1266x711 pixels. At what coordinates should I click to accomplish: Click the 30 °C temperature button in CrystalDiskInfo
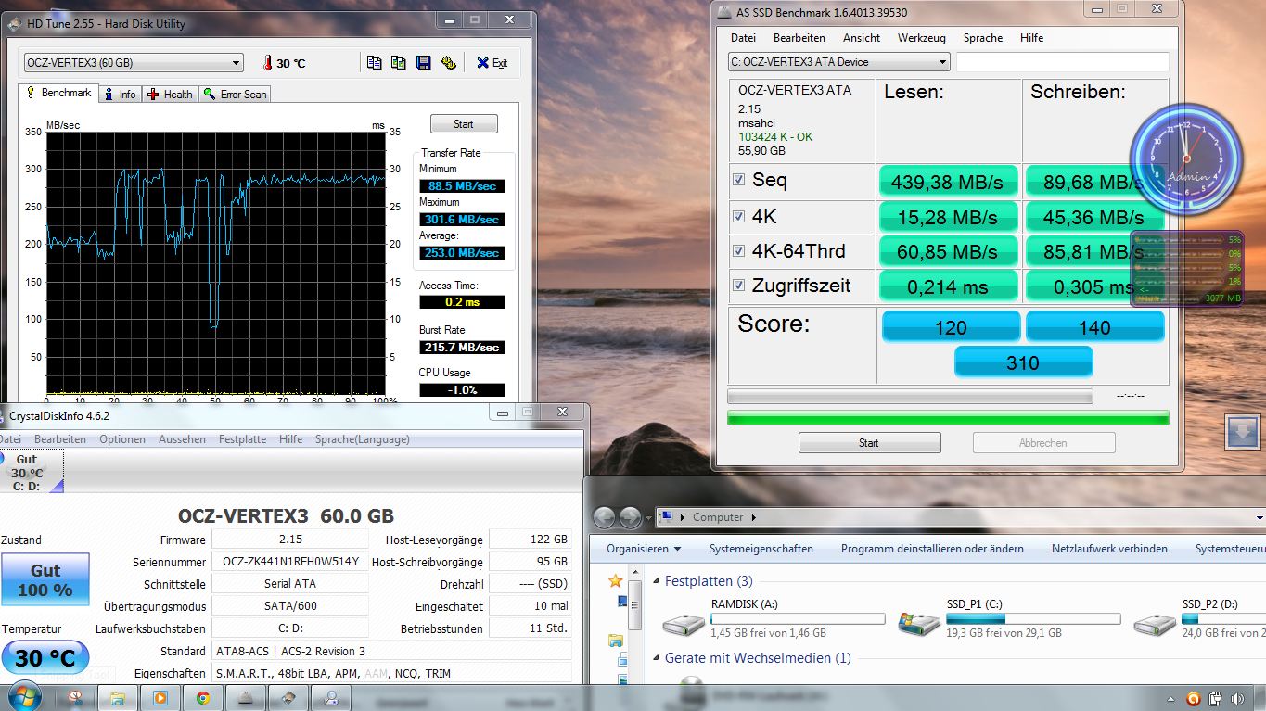click(x=45, y=658)
